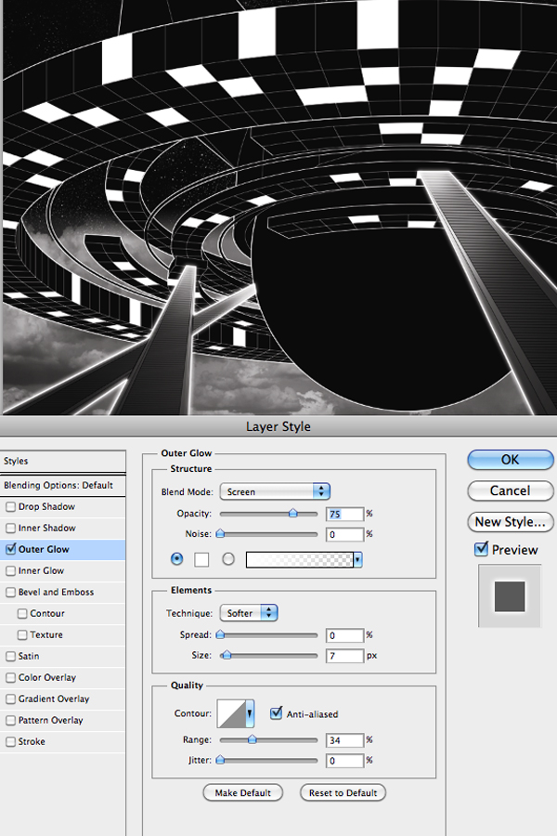Enable the Pattern Overlay checkbox
The image size is (557, 836).
10,720
